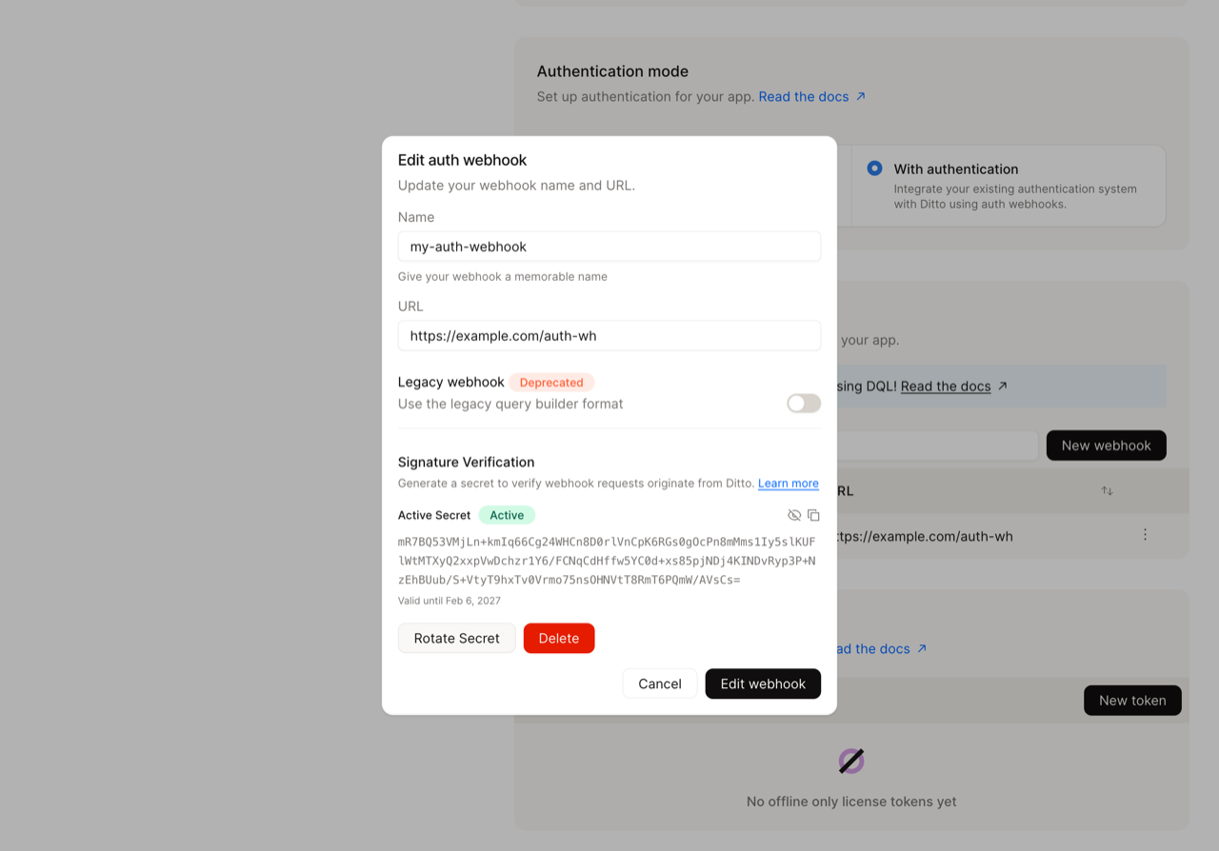Click Cancel to dismiss the dialog
This screenshot has width=1219, height=851.
[659, 683]
